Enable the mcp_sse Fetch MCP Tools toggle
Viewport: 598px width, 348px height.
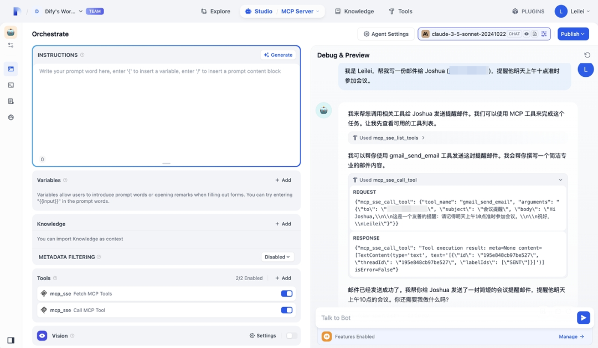click(286, 293)
